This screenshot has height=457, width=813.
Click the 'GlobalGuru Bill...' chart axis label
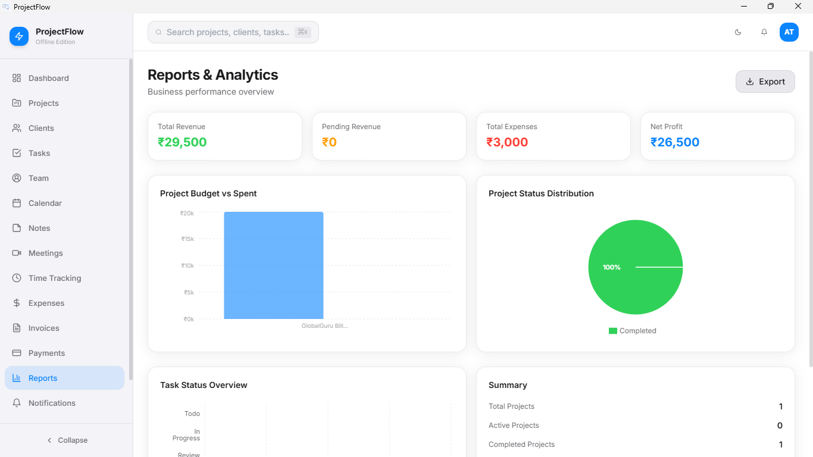pos(324,326)
